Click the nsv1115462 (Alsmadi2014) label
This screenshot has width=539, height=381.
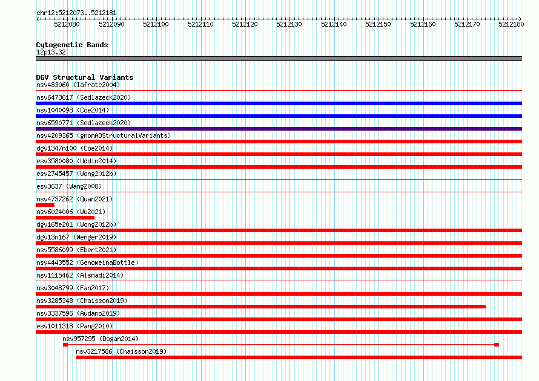pos(80,275)
